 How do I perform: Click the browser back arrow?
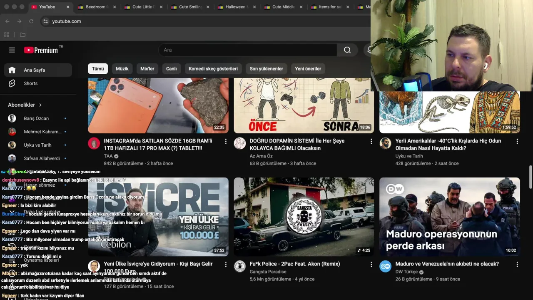[x=7, y=21]
